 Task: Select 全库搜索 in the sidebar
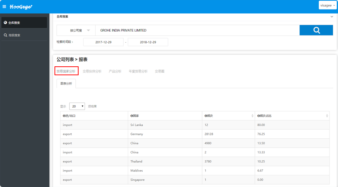coord(24,23)
